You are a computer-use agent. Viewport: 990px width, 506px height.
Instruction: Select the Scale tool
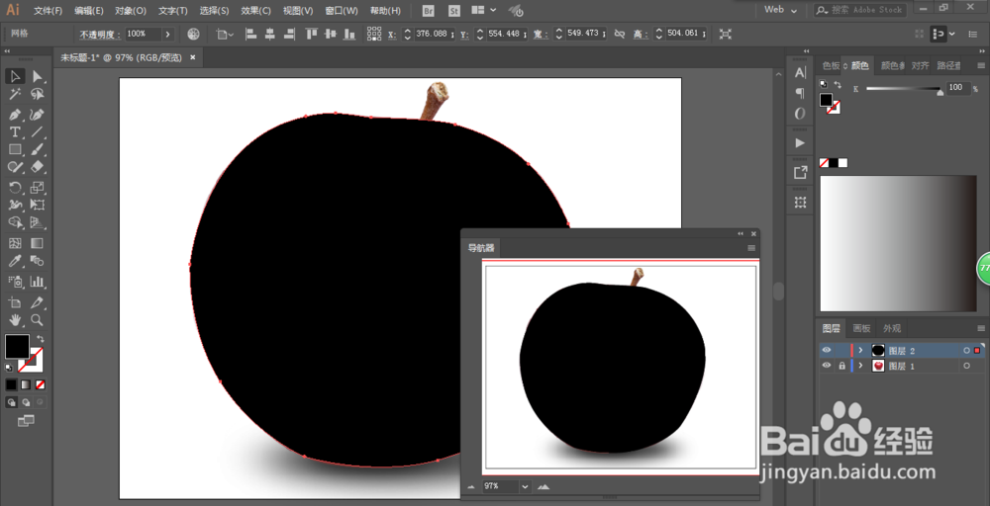tap(38, 187)
